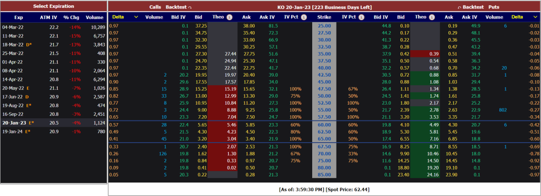Viewport: 541px width, 196px height.
Task: Click the 65.00 strike cell
Action: (324, 139)
